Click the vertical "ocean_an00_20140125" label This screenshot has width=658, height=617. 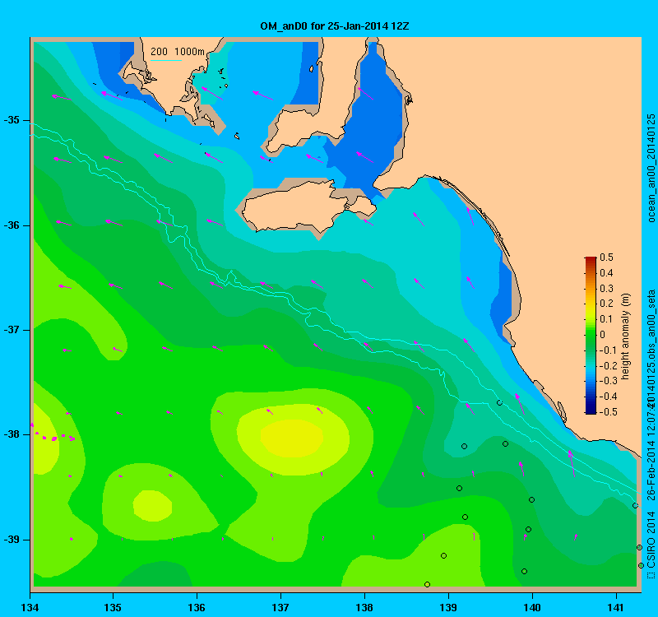click(x=651, y=168)
